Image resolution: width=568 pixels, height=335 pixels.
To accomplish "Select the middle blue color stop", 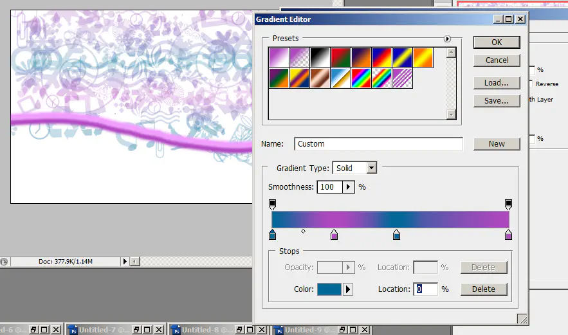I will click(396, 235).
